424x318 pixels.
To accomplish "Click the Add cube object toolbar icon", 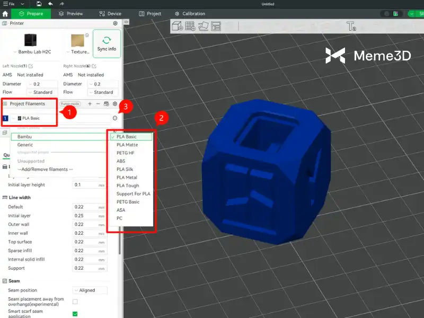I will coord(177,26).
